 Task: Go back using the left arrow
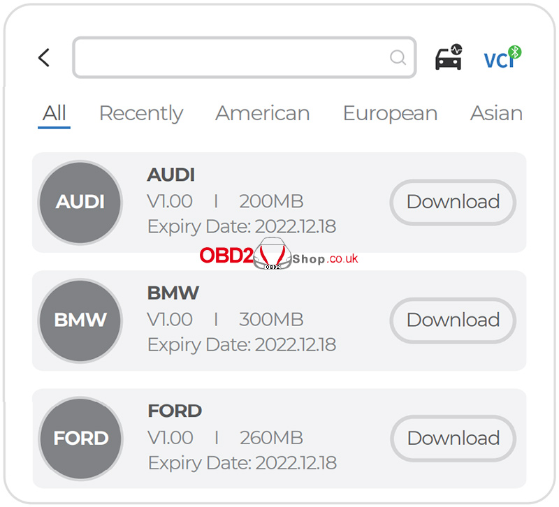click(x=44, y=57)
